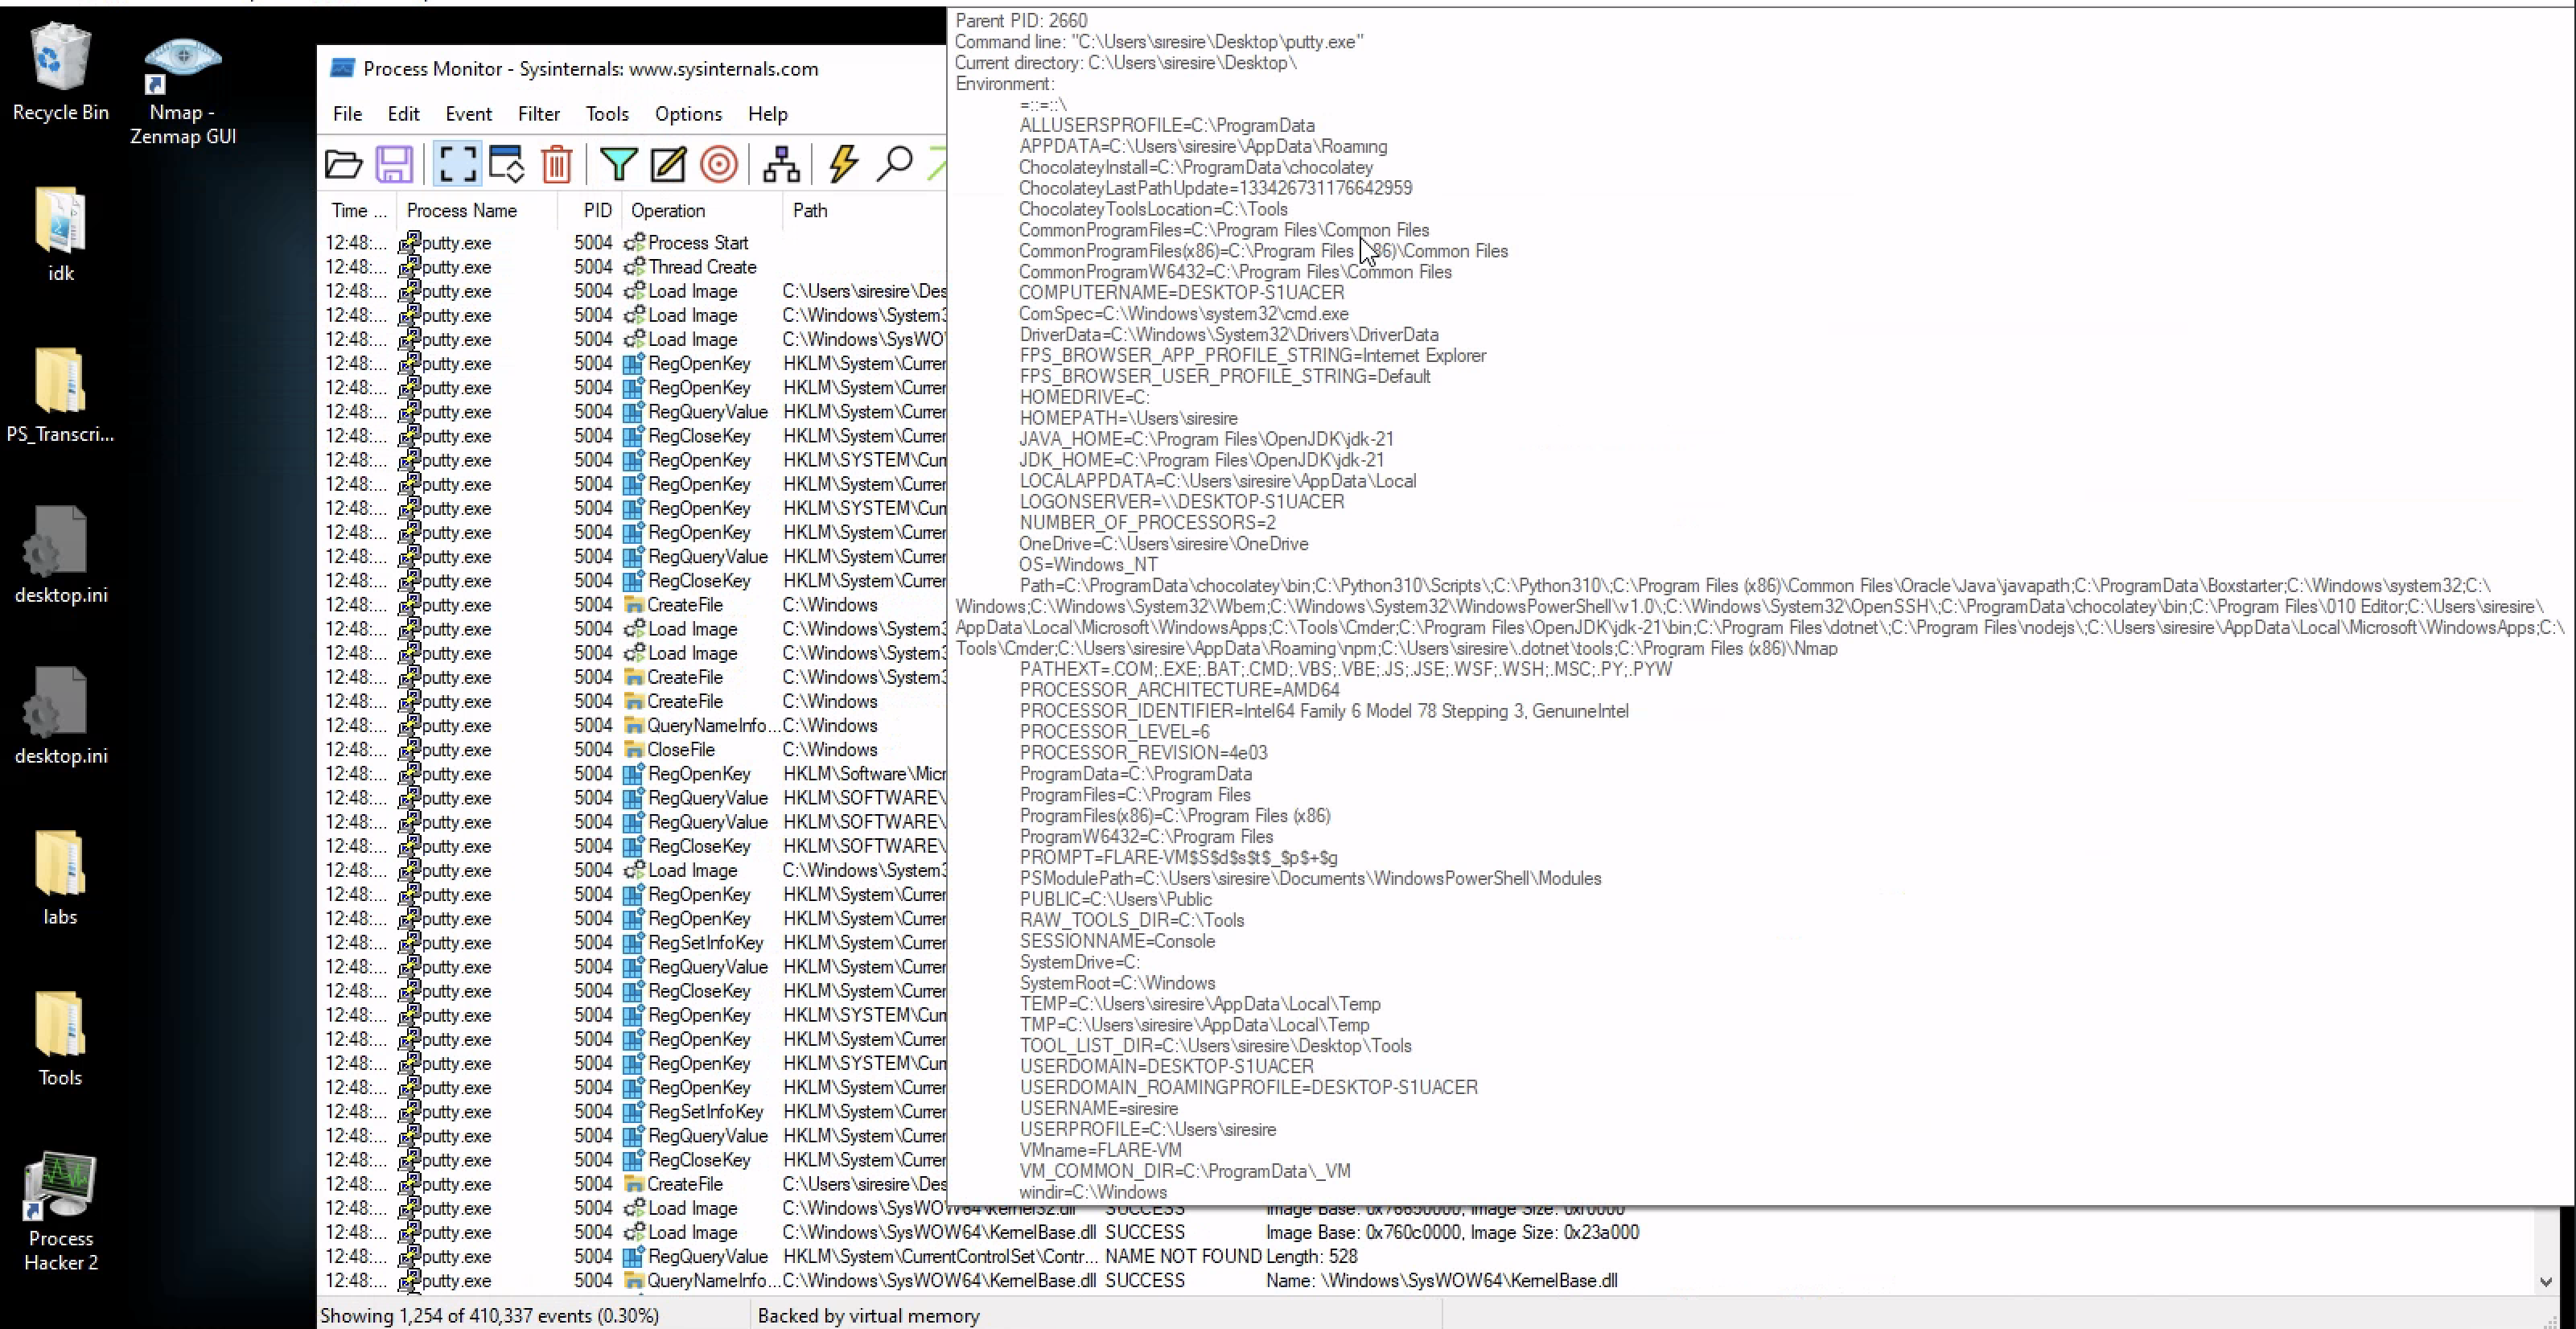Click the Process Monitor window title text
The height and width of the screenshot is (1329, 2576).
click(x=591, y=69)
